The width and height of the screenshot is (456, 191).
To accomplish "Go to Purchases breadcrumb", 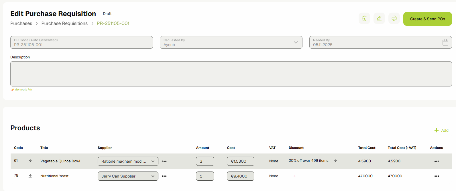I will 21,23.
